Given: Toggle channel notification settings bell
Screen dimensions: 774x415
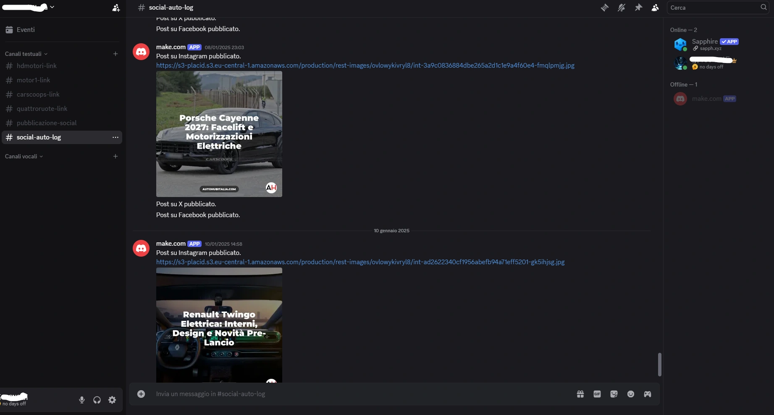Looking at the screenshot, I should point(622,8).
